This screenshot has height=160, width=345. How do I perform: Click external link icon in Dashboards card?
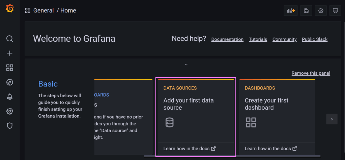click(295, 148)
